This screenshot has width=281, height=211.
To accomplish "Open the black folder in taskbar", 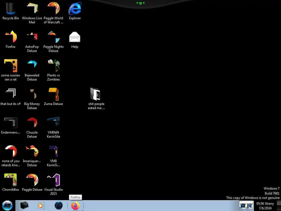I will coord(24,206).
